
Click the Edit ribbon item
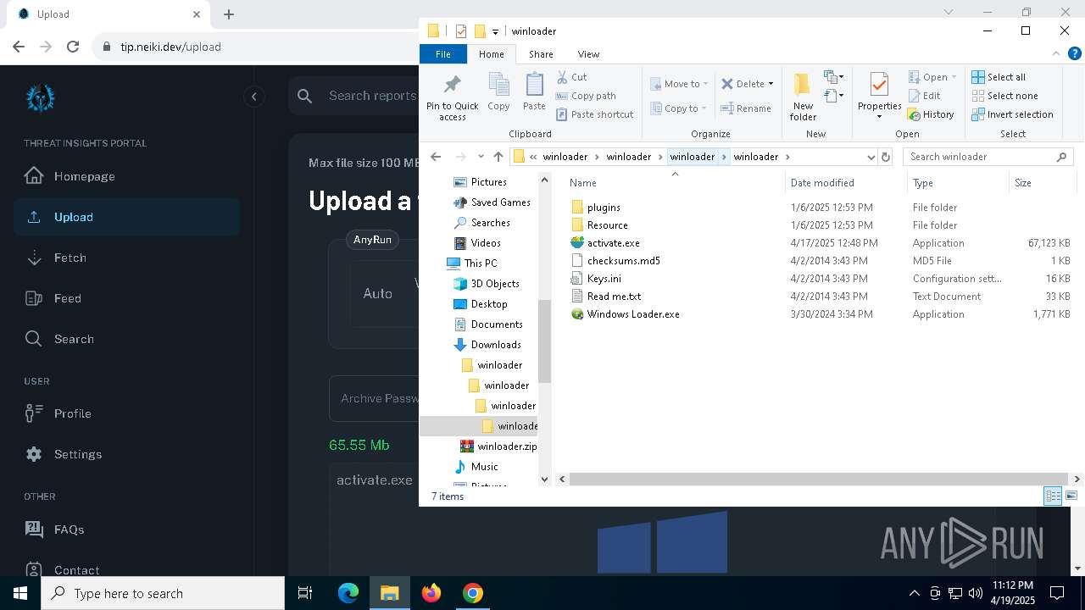point(924,96)
